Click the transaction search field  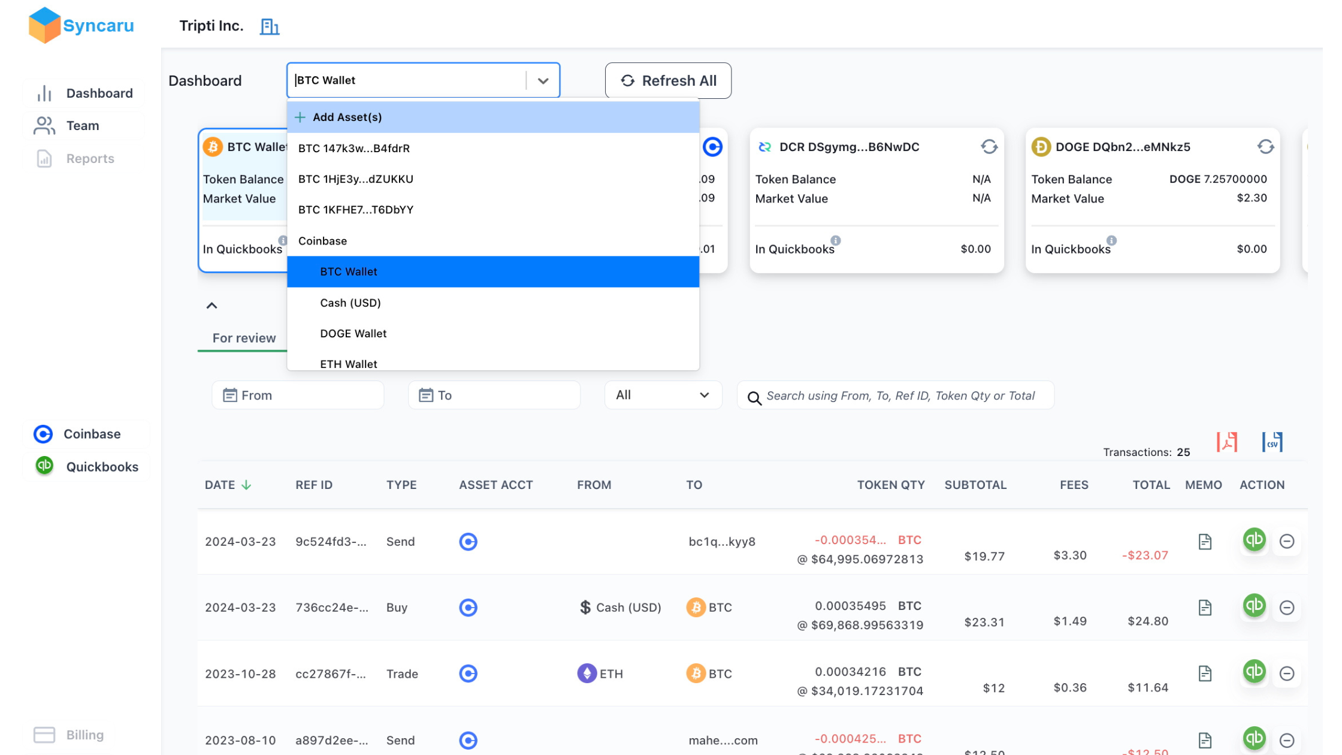click(896, 395)
